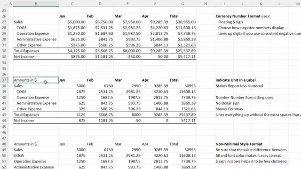This screenshot has height=169, width=301.
Task: Select column G header
Action: point(182,4)
